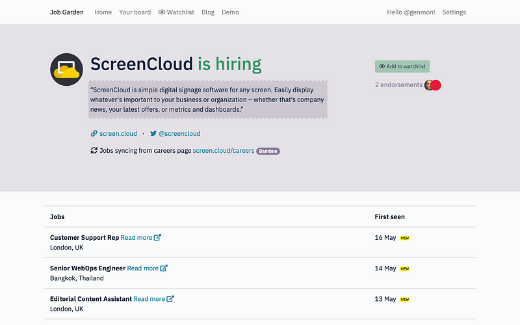Click the NEW badge next to 14 May
Viewport: 520px width, 325px height.
pyautogui.click(x=404, y=268)
